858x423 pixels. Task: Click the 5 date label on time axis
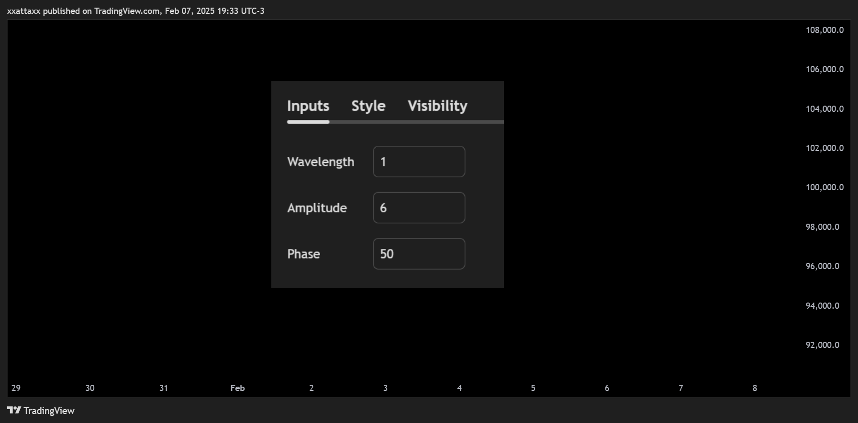pyautogui.click(x=533, y=388)
